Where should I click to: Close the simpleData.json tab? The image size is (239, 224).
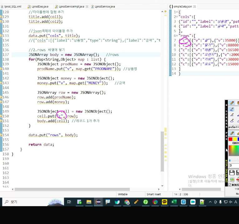pos(194,7)
